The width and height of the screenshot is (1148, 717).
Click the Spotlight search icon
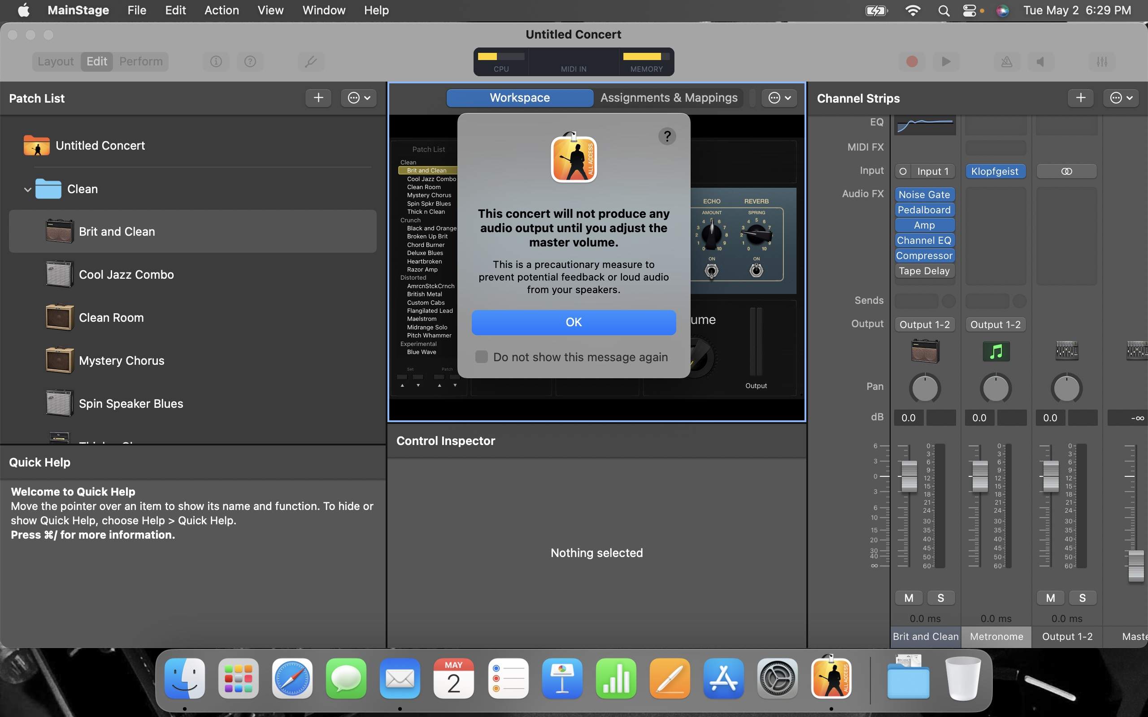coord(944,10)
